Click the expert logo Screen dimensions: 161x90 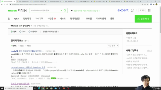(x=123, y=10)
